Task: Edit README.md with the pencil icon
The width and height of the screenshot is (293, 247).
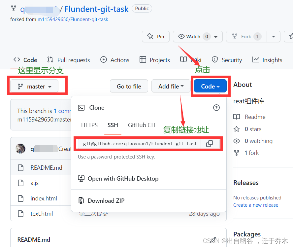Action: (213, 240)
